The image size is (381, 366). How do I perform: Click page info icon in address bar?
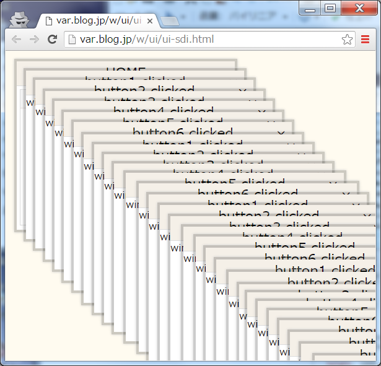pyautogui.click(x=72, y=40)
